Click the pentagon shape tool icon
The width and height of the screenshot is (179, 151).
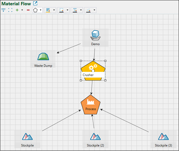(x=35, y=10)
